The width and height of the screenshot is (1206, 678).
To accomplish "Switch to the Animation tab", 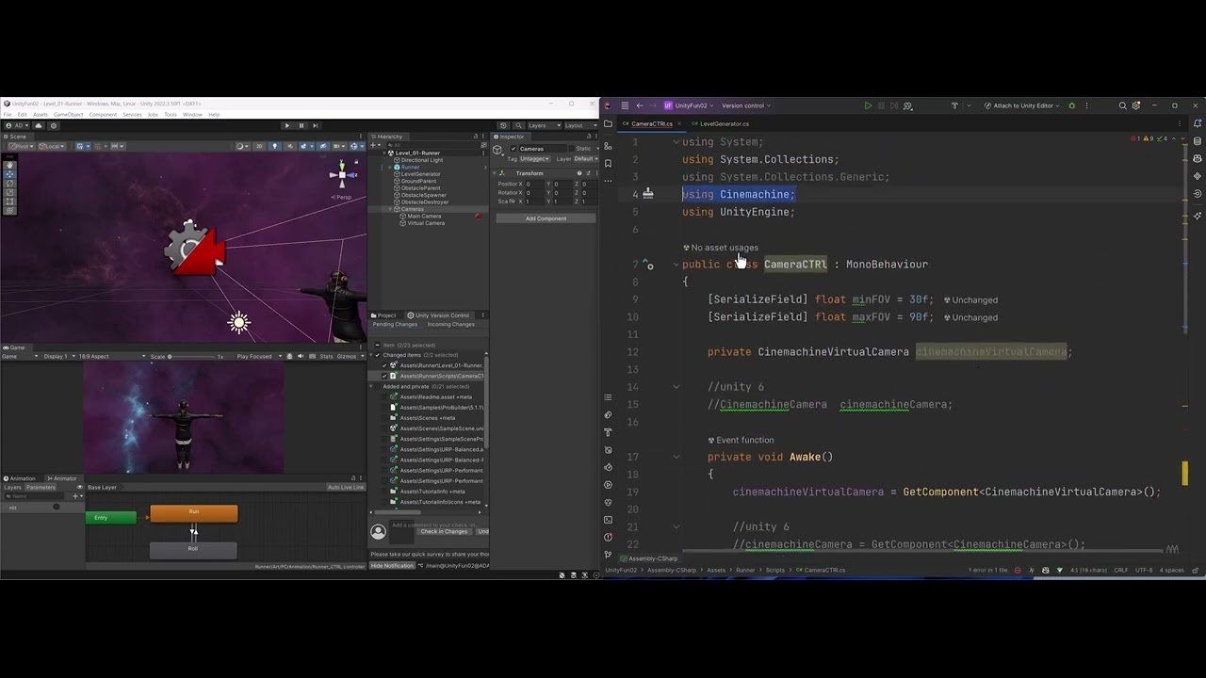I will coord(20,478).
